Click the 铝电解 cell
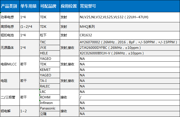The image size is (180, 117). [x=10, y=111]
